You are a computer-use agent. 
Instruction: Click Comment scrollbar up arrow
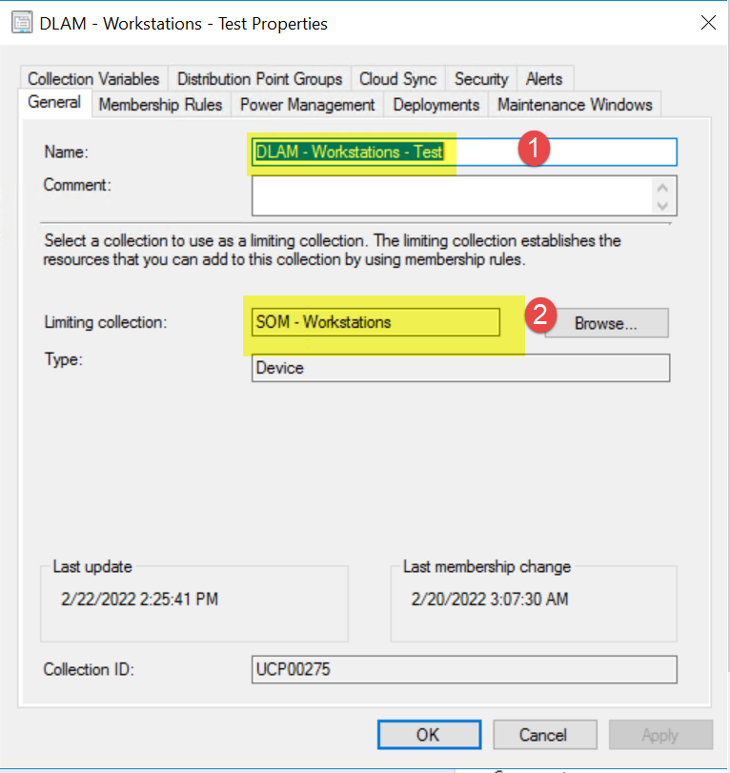pos(663,188)
